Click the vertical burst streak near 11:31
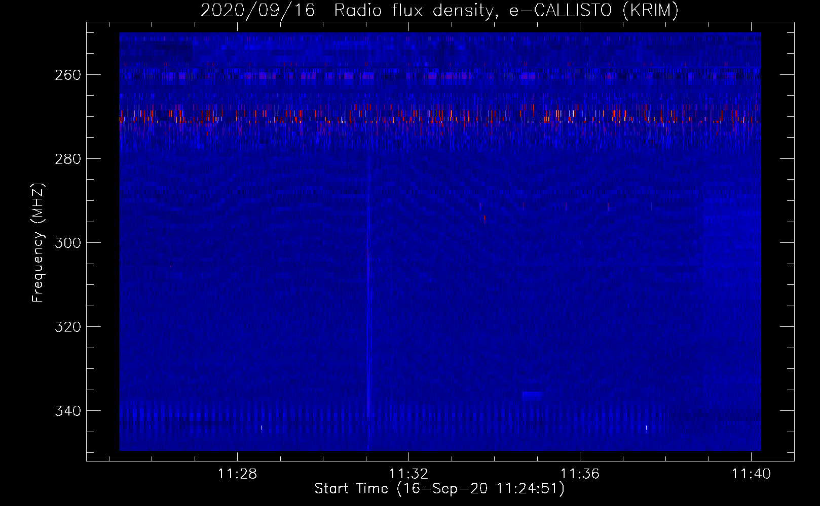The width and height of the screenshot is (820, 506). [368, 304]
